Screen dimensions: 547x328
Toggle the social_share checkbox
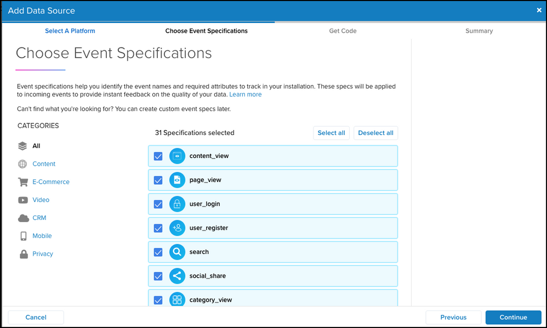[x=158, y=276]
